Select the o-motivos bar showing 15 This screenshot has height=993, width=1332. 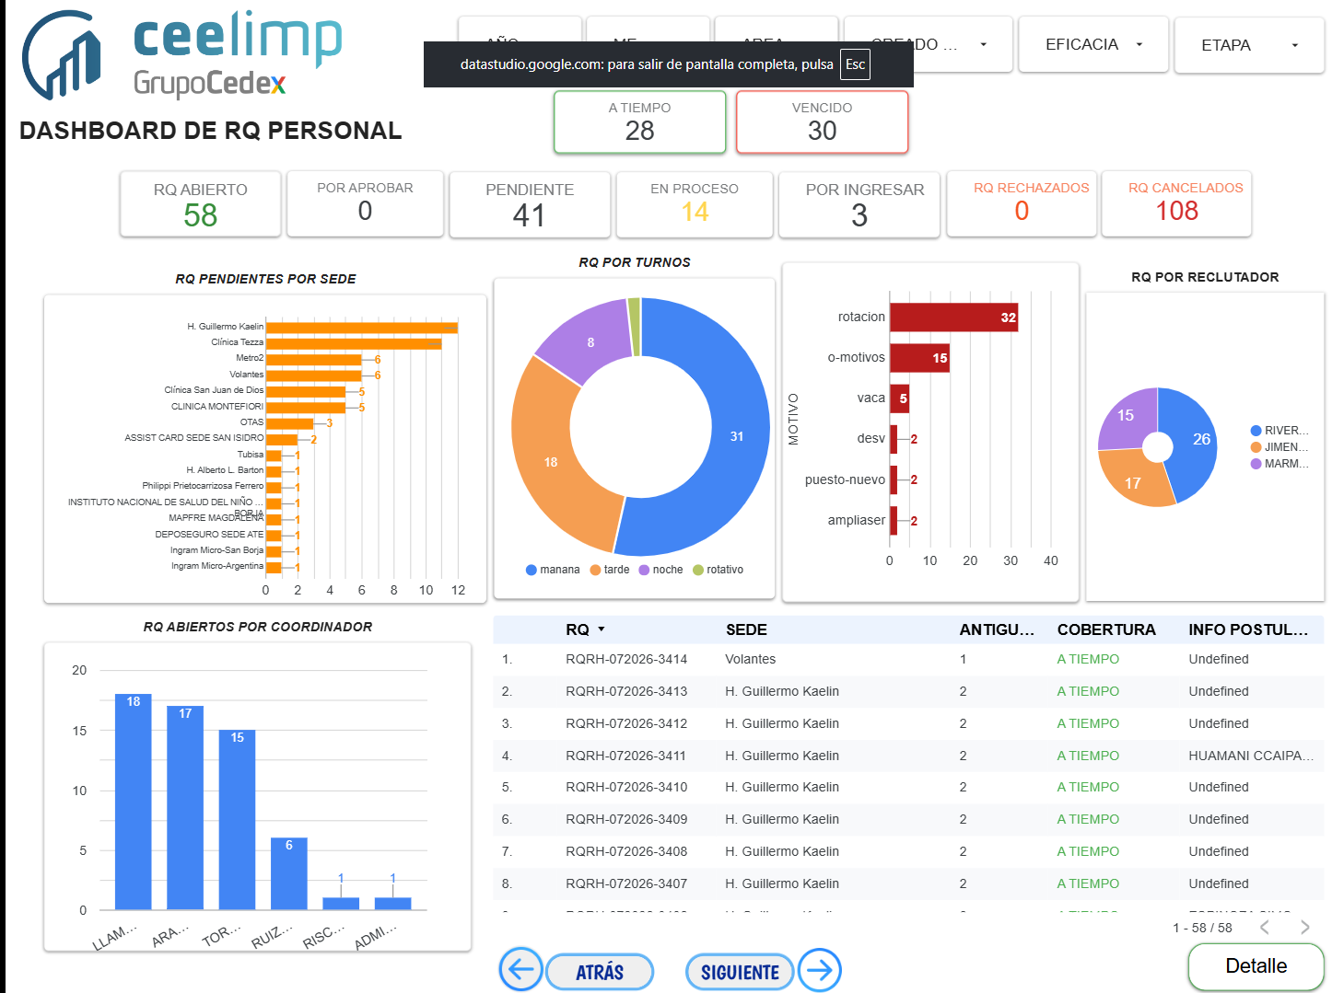(x=919, y=358)
